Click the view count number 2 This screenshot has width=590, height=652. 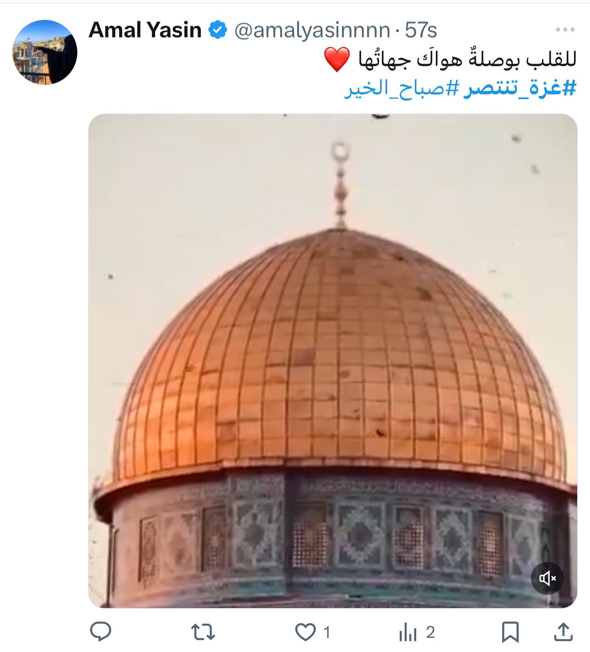(430, 632)
